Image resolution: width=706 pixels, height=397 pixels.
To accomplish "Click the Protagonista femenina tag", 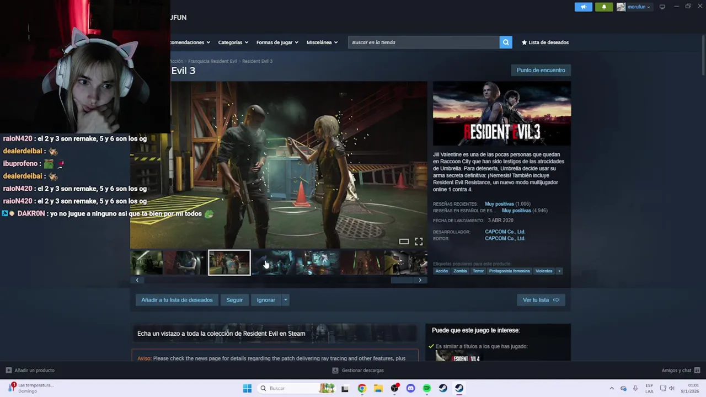I will pos(509,271).
